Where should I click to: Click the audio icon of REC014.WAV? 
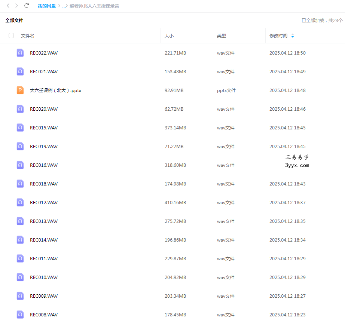pos(20,240)
